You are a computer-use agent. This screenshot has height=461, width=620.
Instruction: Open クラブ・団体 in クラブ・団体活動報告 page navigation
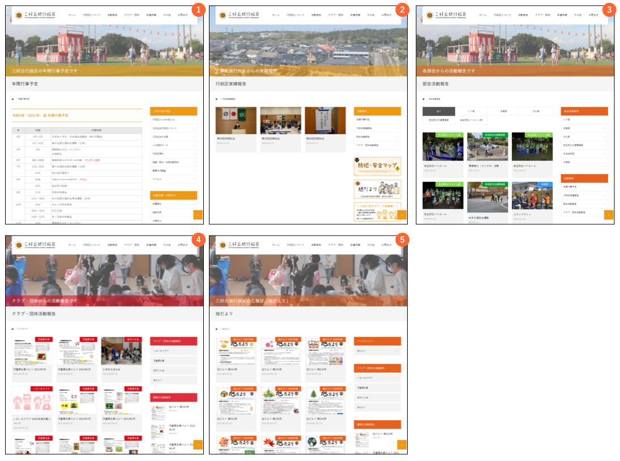[x=132, y=245]
